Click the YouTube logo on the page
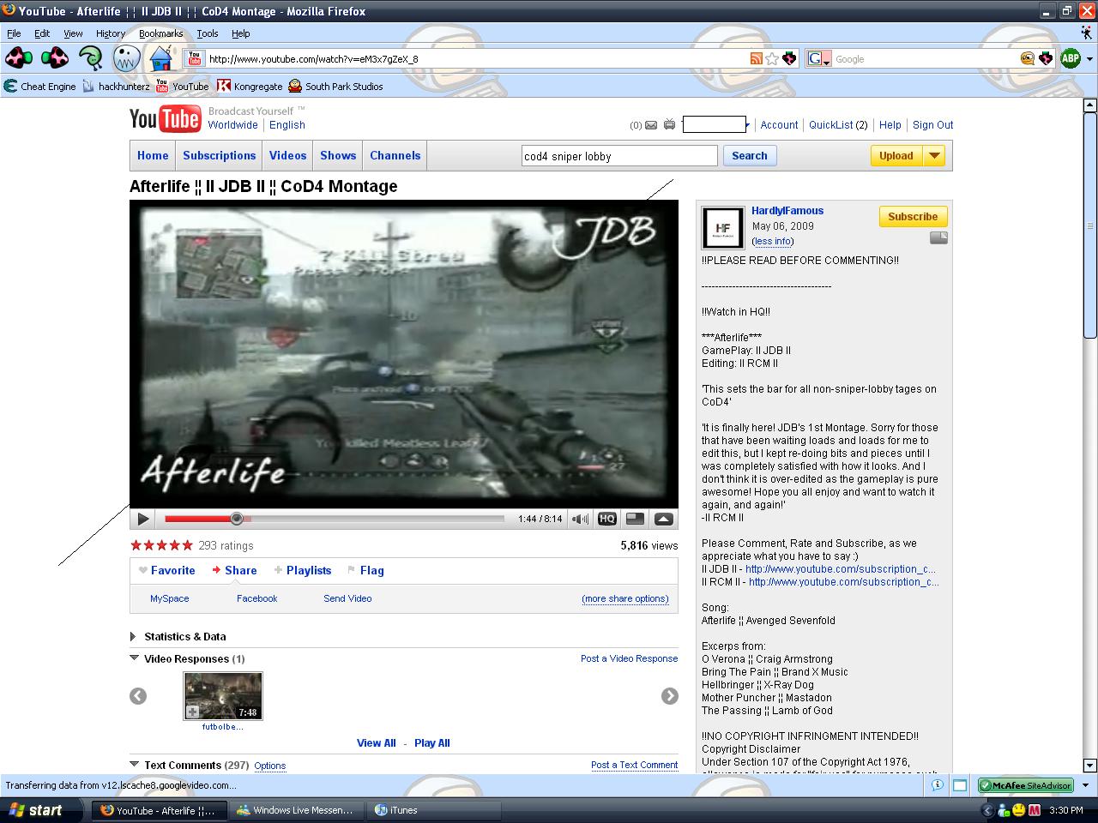Image resolution: width=1098 pixels, height=823 pixels. point(165,118)
